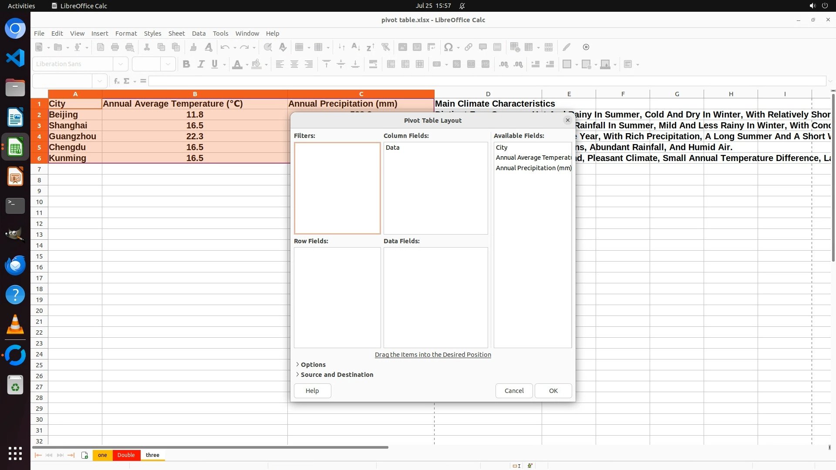836x470 pixels.
Task: Open the Name Box dropdown arrow
Action: point(100,81)
